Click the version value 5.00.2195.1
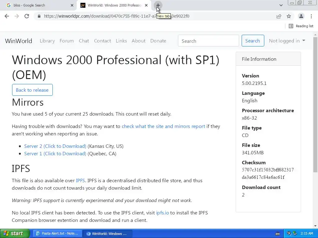This screenshot has height=238, width=318. coord(254,83)
